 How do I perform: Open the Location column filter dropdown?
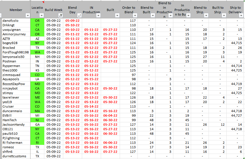41,16
